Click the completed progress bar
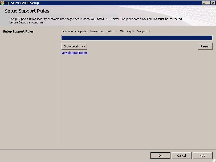The image size is (216, 162). click(137, 38)
